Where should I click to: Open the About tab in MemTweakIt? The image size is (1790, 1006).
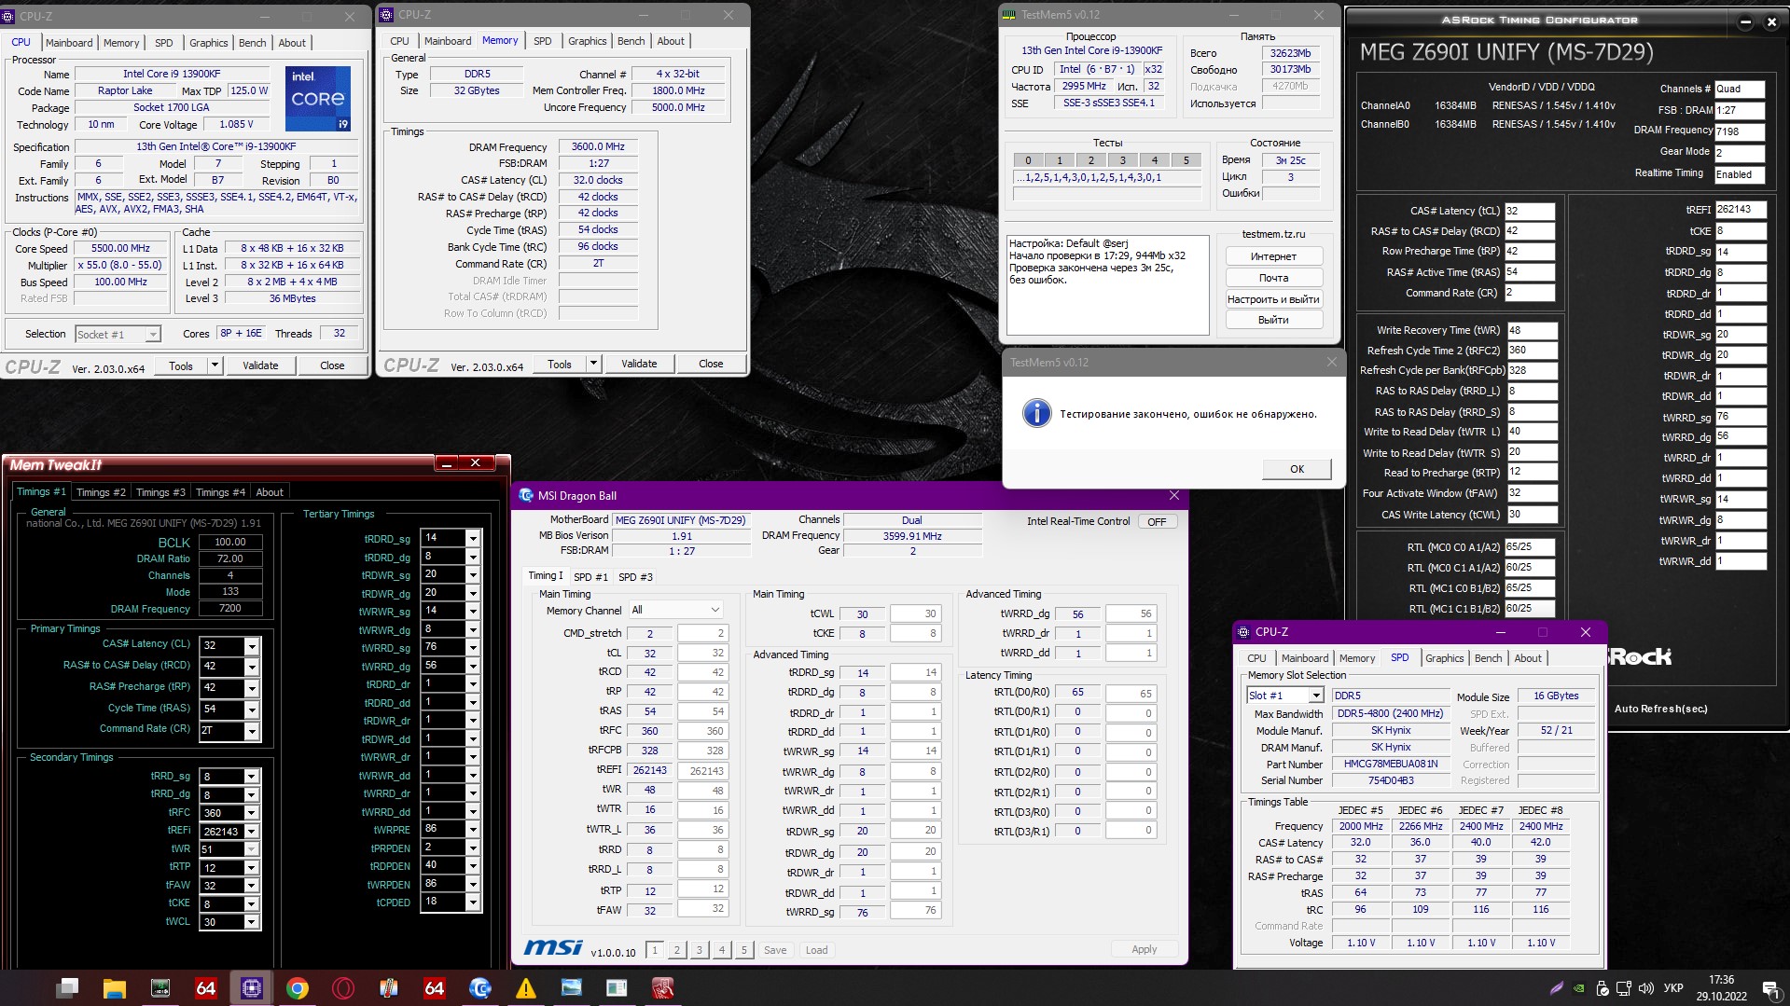[270, 492]
